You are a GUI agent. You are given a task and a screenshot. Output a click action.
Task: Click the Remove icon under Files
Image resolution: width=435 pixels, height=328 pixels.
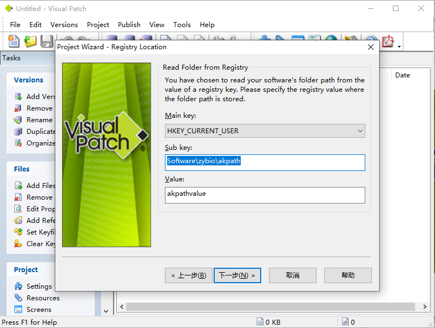[x=18, y=197]
